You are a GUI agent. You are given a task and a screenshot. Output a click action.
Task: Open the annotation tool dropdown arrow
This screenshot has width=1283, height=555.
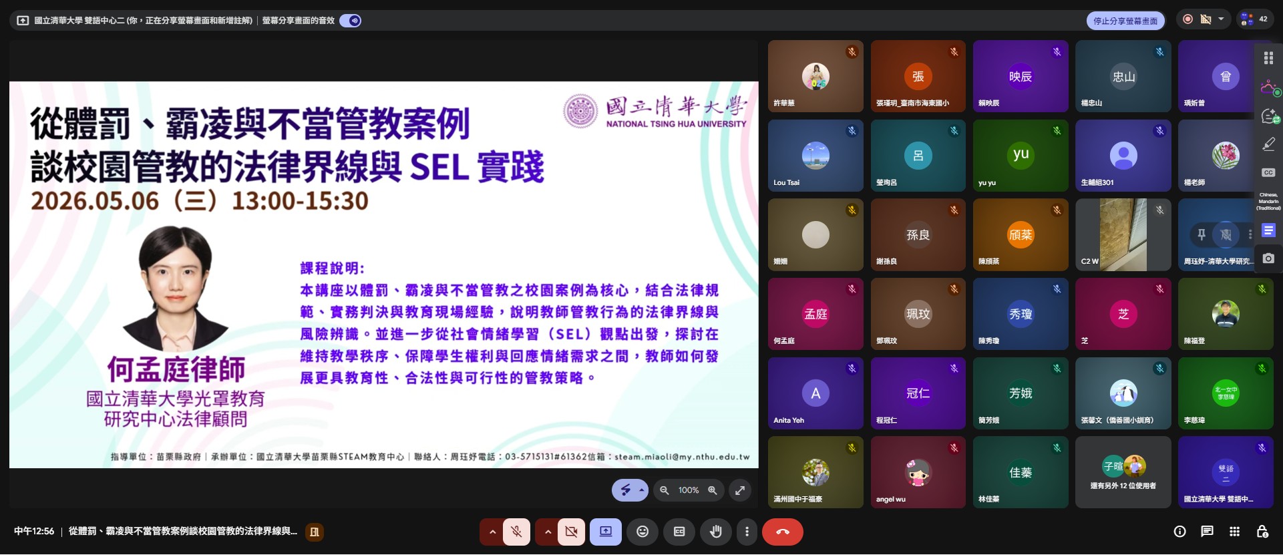tap(642, 490)
